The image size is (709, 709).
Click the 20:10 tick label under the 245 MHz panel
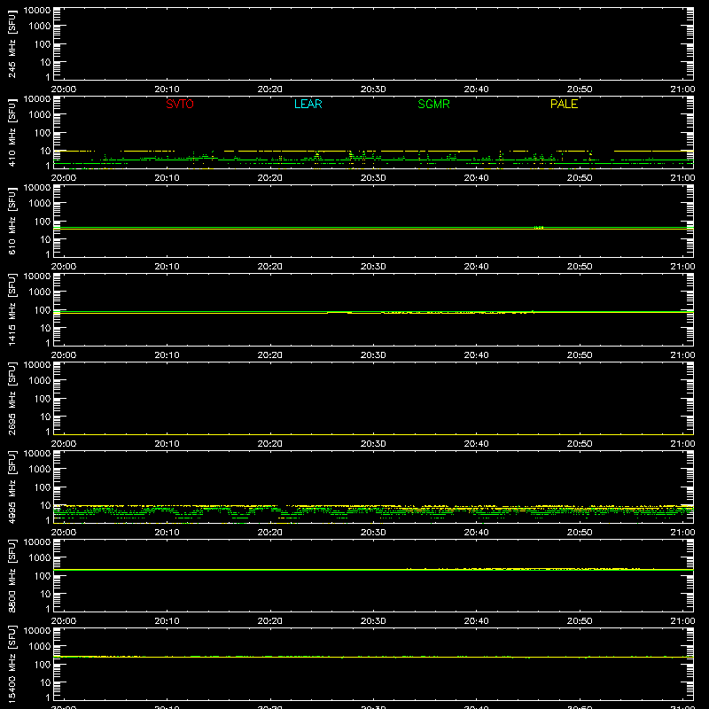tap(167, 90)
